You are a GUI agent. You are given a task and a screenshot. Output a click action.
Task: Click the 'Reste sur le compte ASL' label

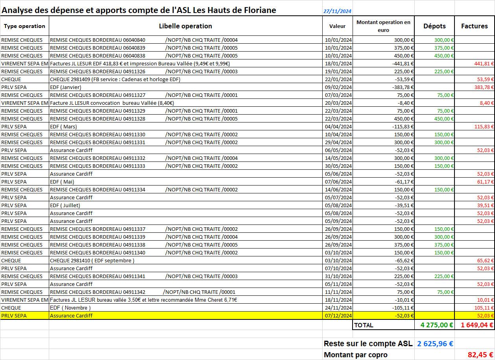click(368, 343)
